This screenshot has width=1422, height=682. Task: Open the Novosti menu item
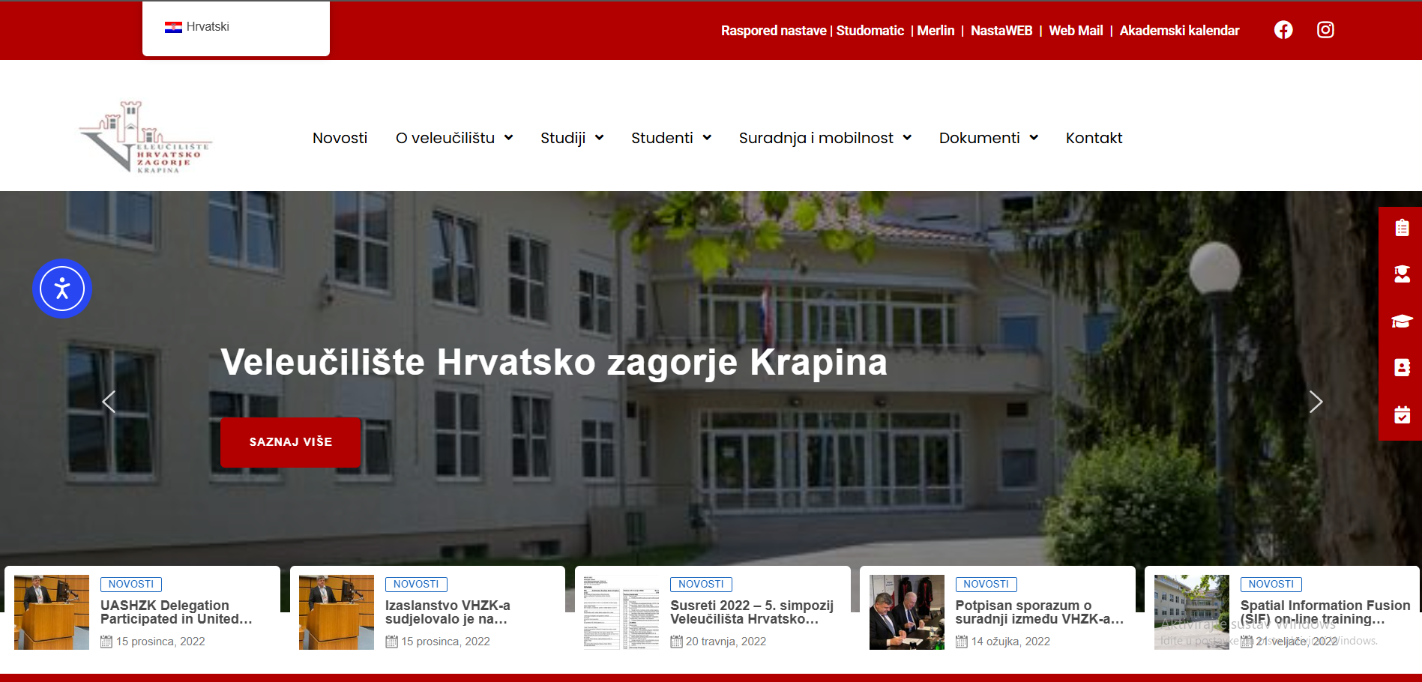tap(340, 138)
